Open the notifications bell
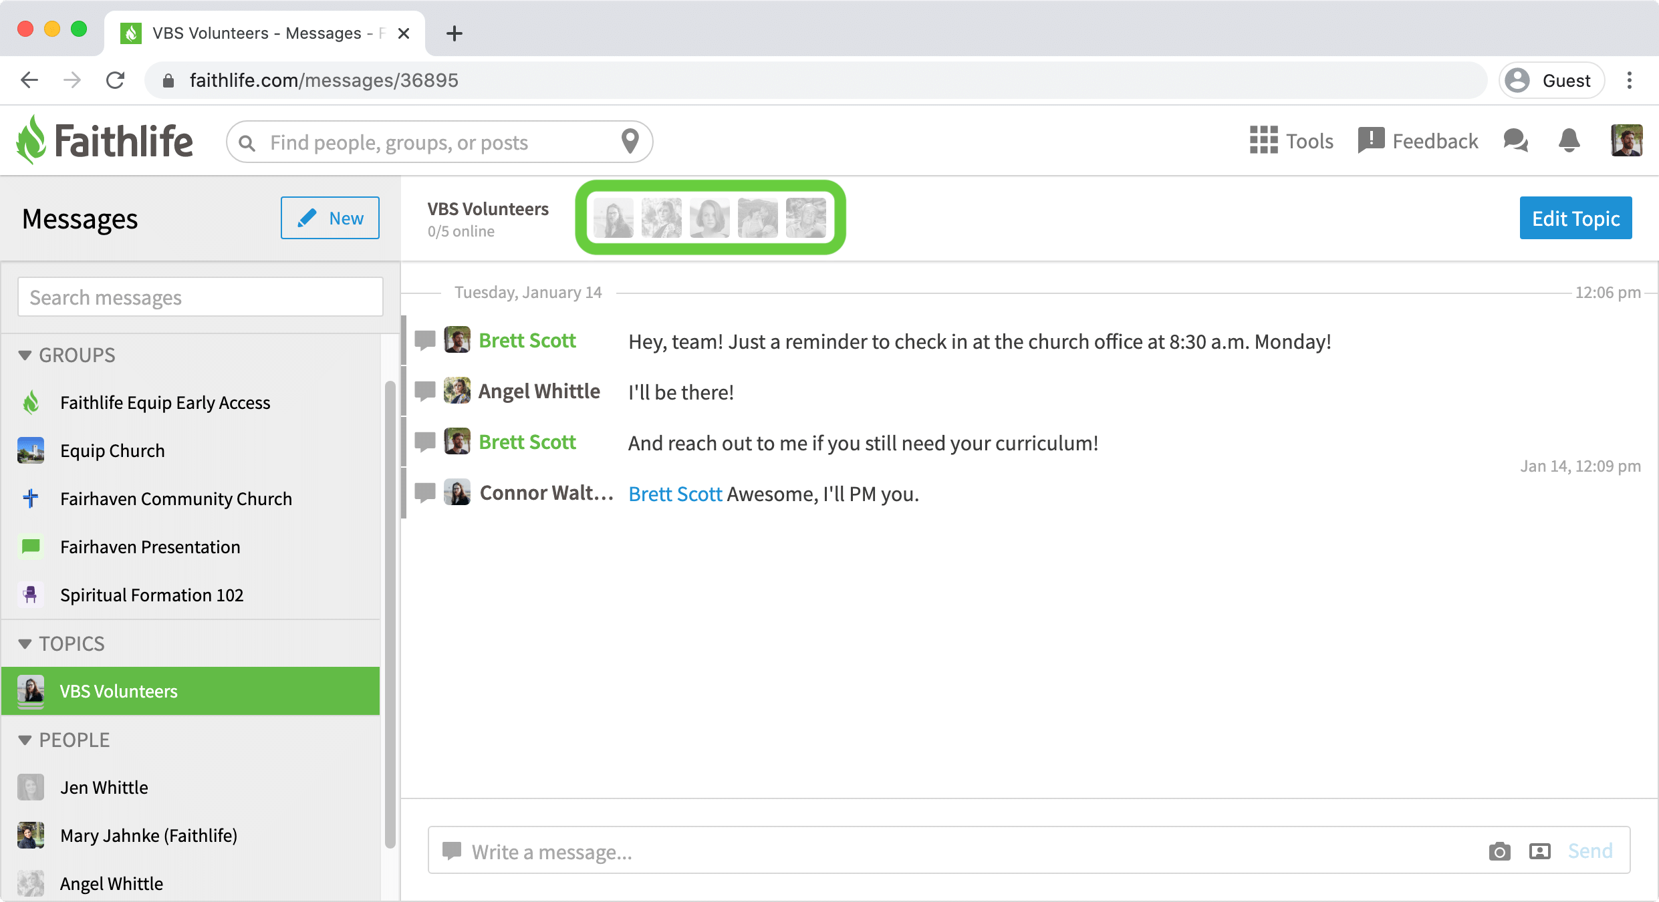The height and width of the screenshot is (902, 1659). 1569,141
